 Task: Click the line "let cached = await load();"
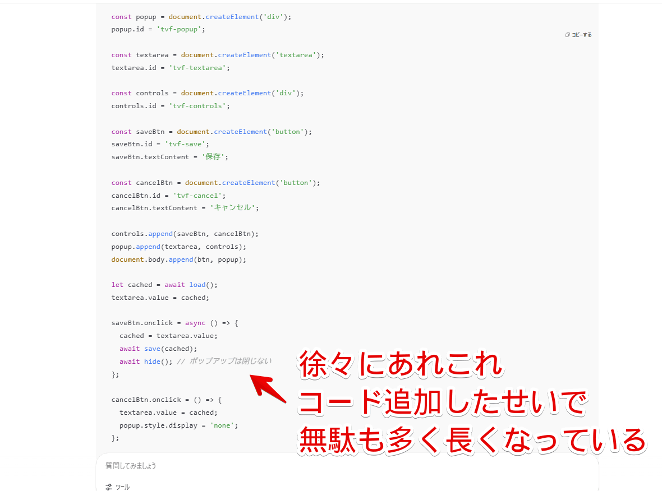(x=164, y=285)
